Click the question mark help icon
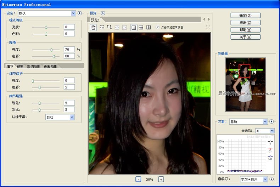This screenshot has width=280, height=187. pos(158,27)
